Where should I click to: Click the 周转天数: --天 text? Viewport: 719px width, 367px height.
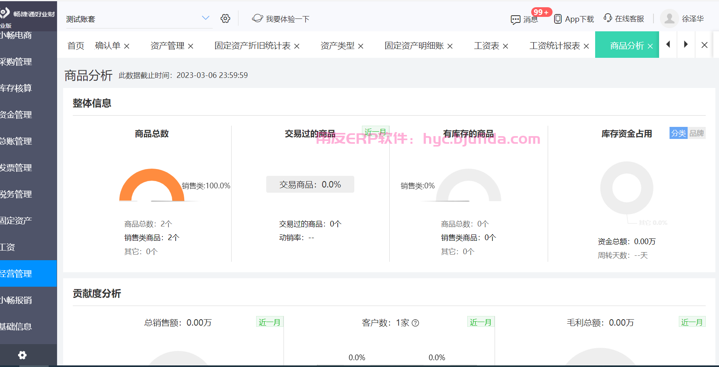click(x=622, y=255)
